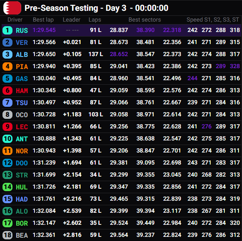Select position 10 badge for ANT
This screenshot has height=241, width=242.
click(7, 139)
